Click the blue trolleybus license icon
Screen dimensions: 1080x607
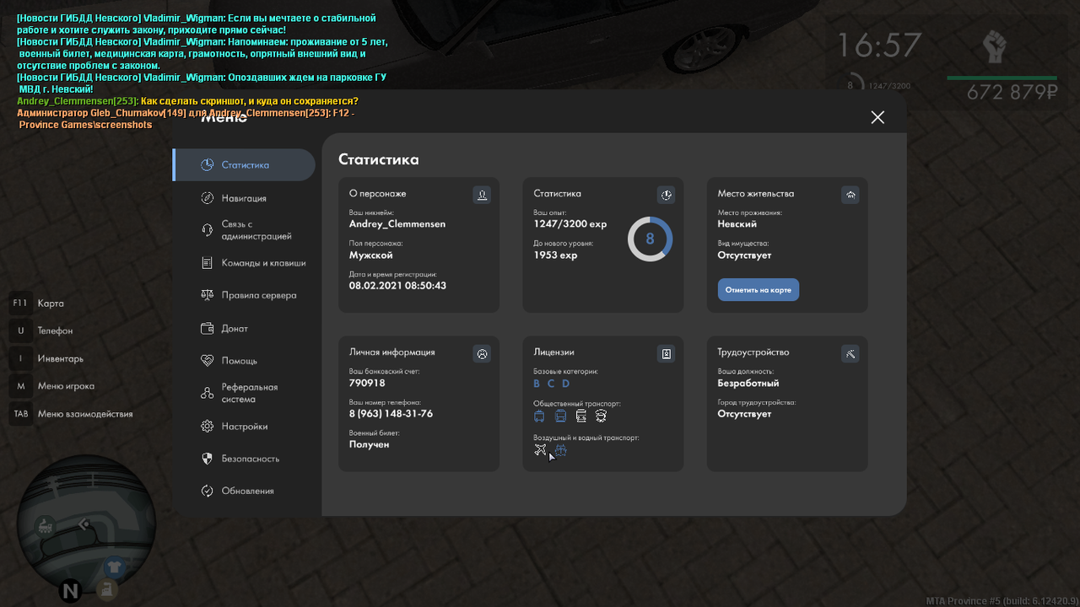(540, 416)
